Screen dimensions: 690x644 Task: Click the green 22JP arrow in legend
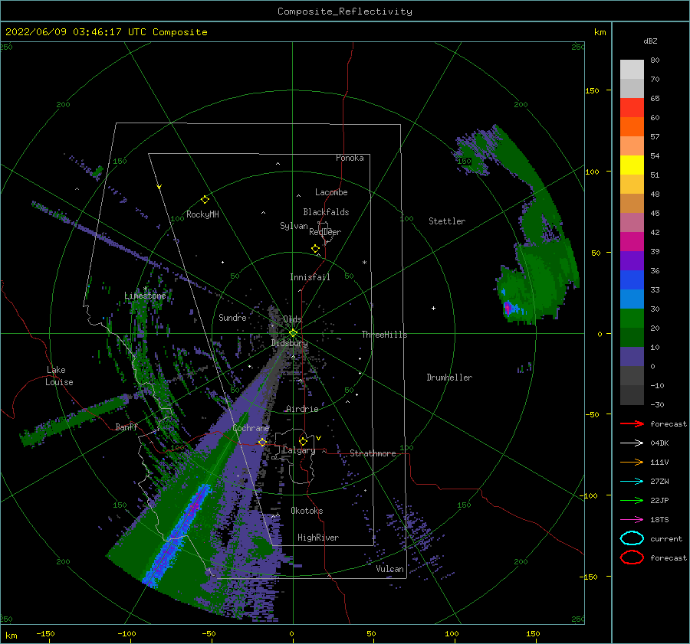point(632,500)
